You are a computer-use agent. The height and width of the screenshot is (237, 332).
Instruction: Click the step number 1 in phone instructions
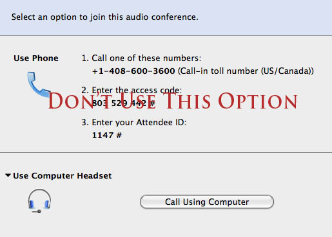tap(85, 58)
